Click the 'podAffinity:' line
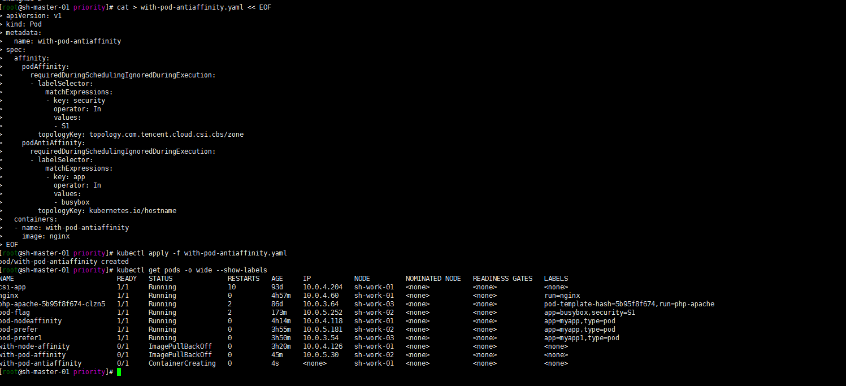 coord(46,67)
